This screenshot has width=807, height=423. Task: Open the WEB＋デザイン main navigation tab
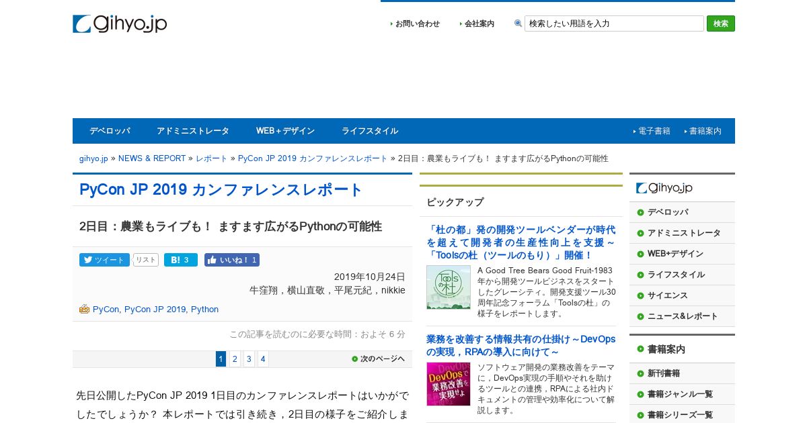pos(285,131)
